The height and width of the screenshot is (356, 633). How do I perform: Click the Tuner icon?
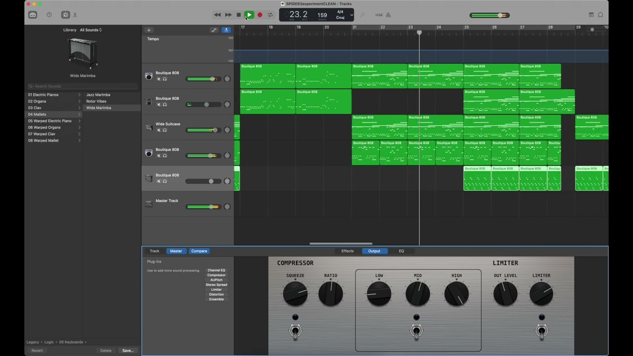coord(362,15)
